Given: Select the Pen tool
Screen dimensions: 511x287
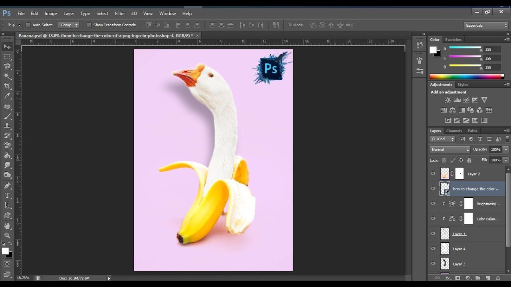Looking at the screenshot, I should coord(7,185).
